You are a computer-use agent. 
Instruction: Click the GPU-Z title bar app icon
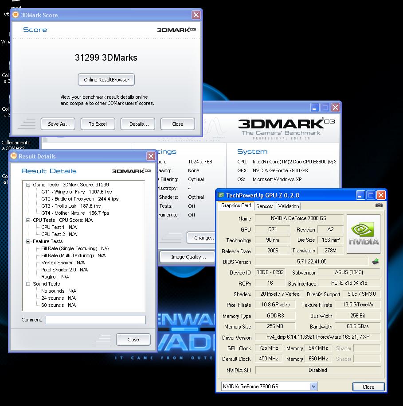pyautogui.click(x=221, y=195)
